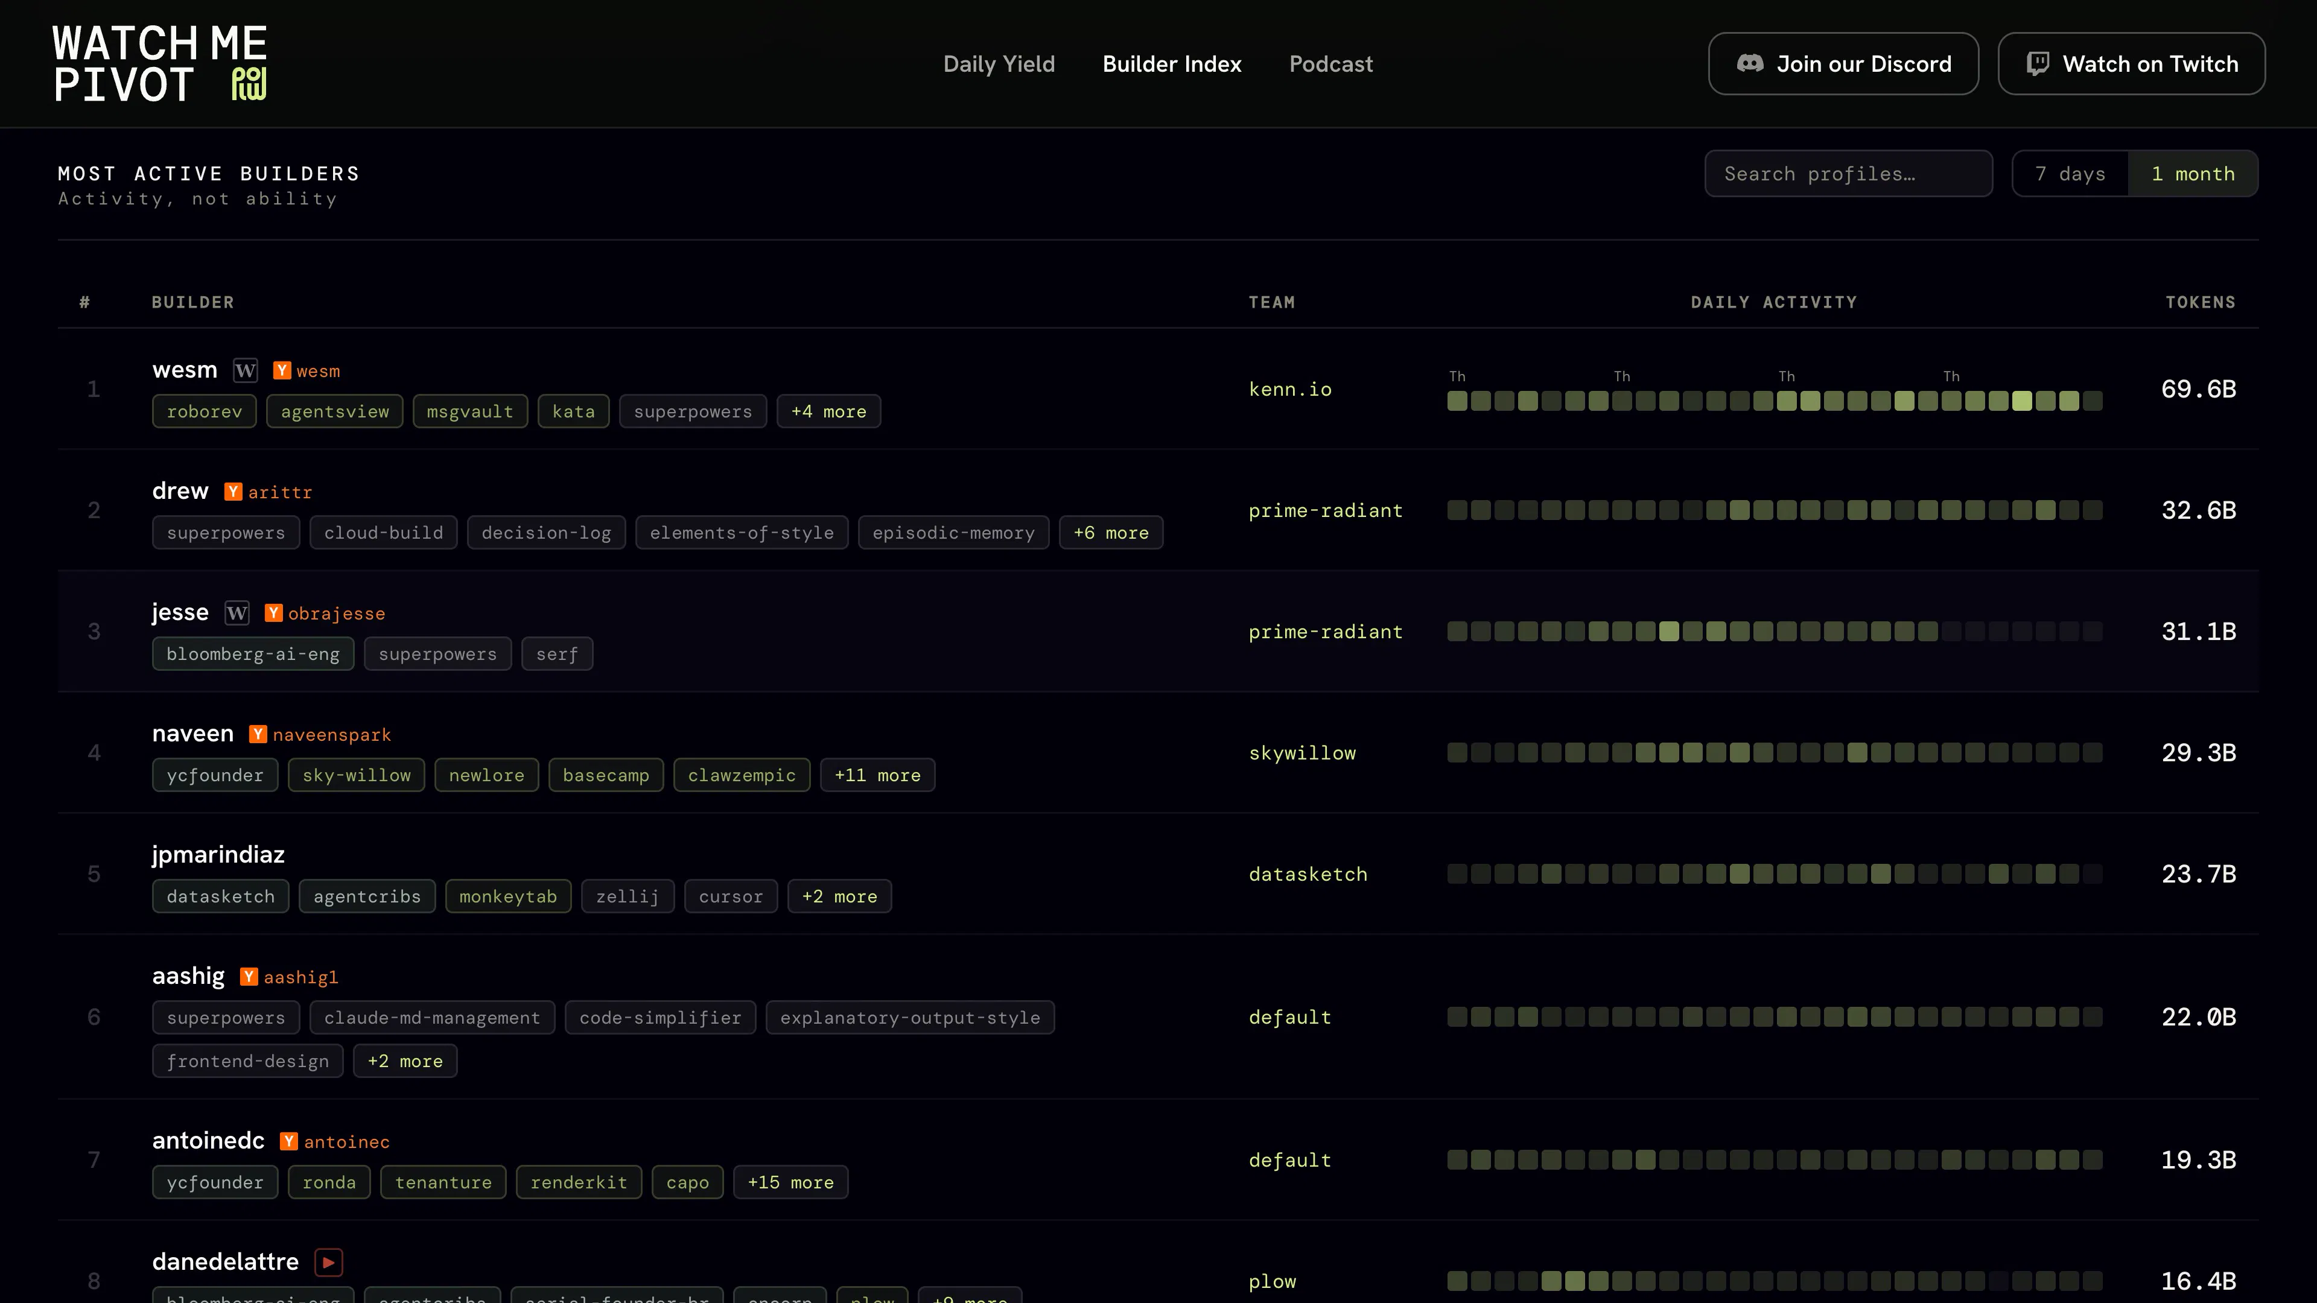Click jesse's Y Combinator icon
Viewport: 2317px width, 1303px height.
point(273,613)
